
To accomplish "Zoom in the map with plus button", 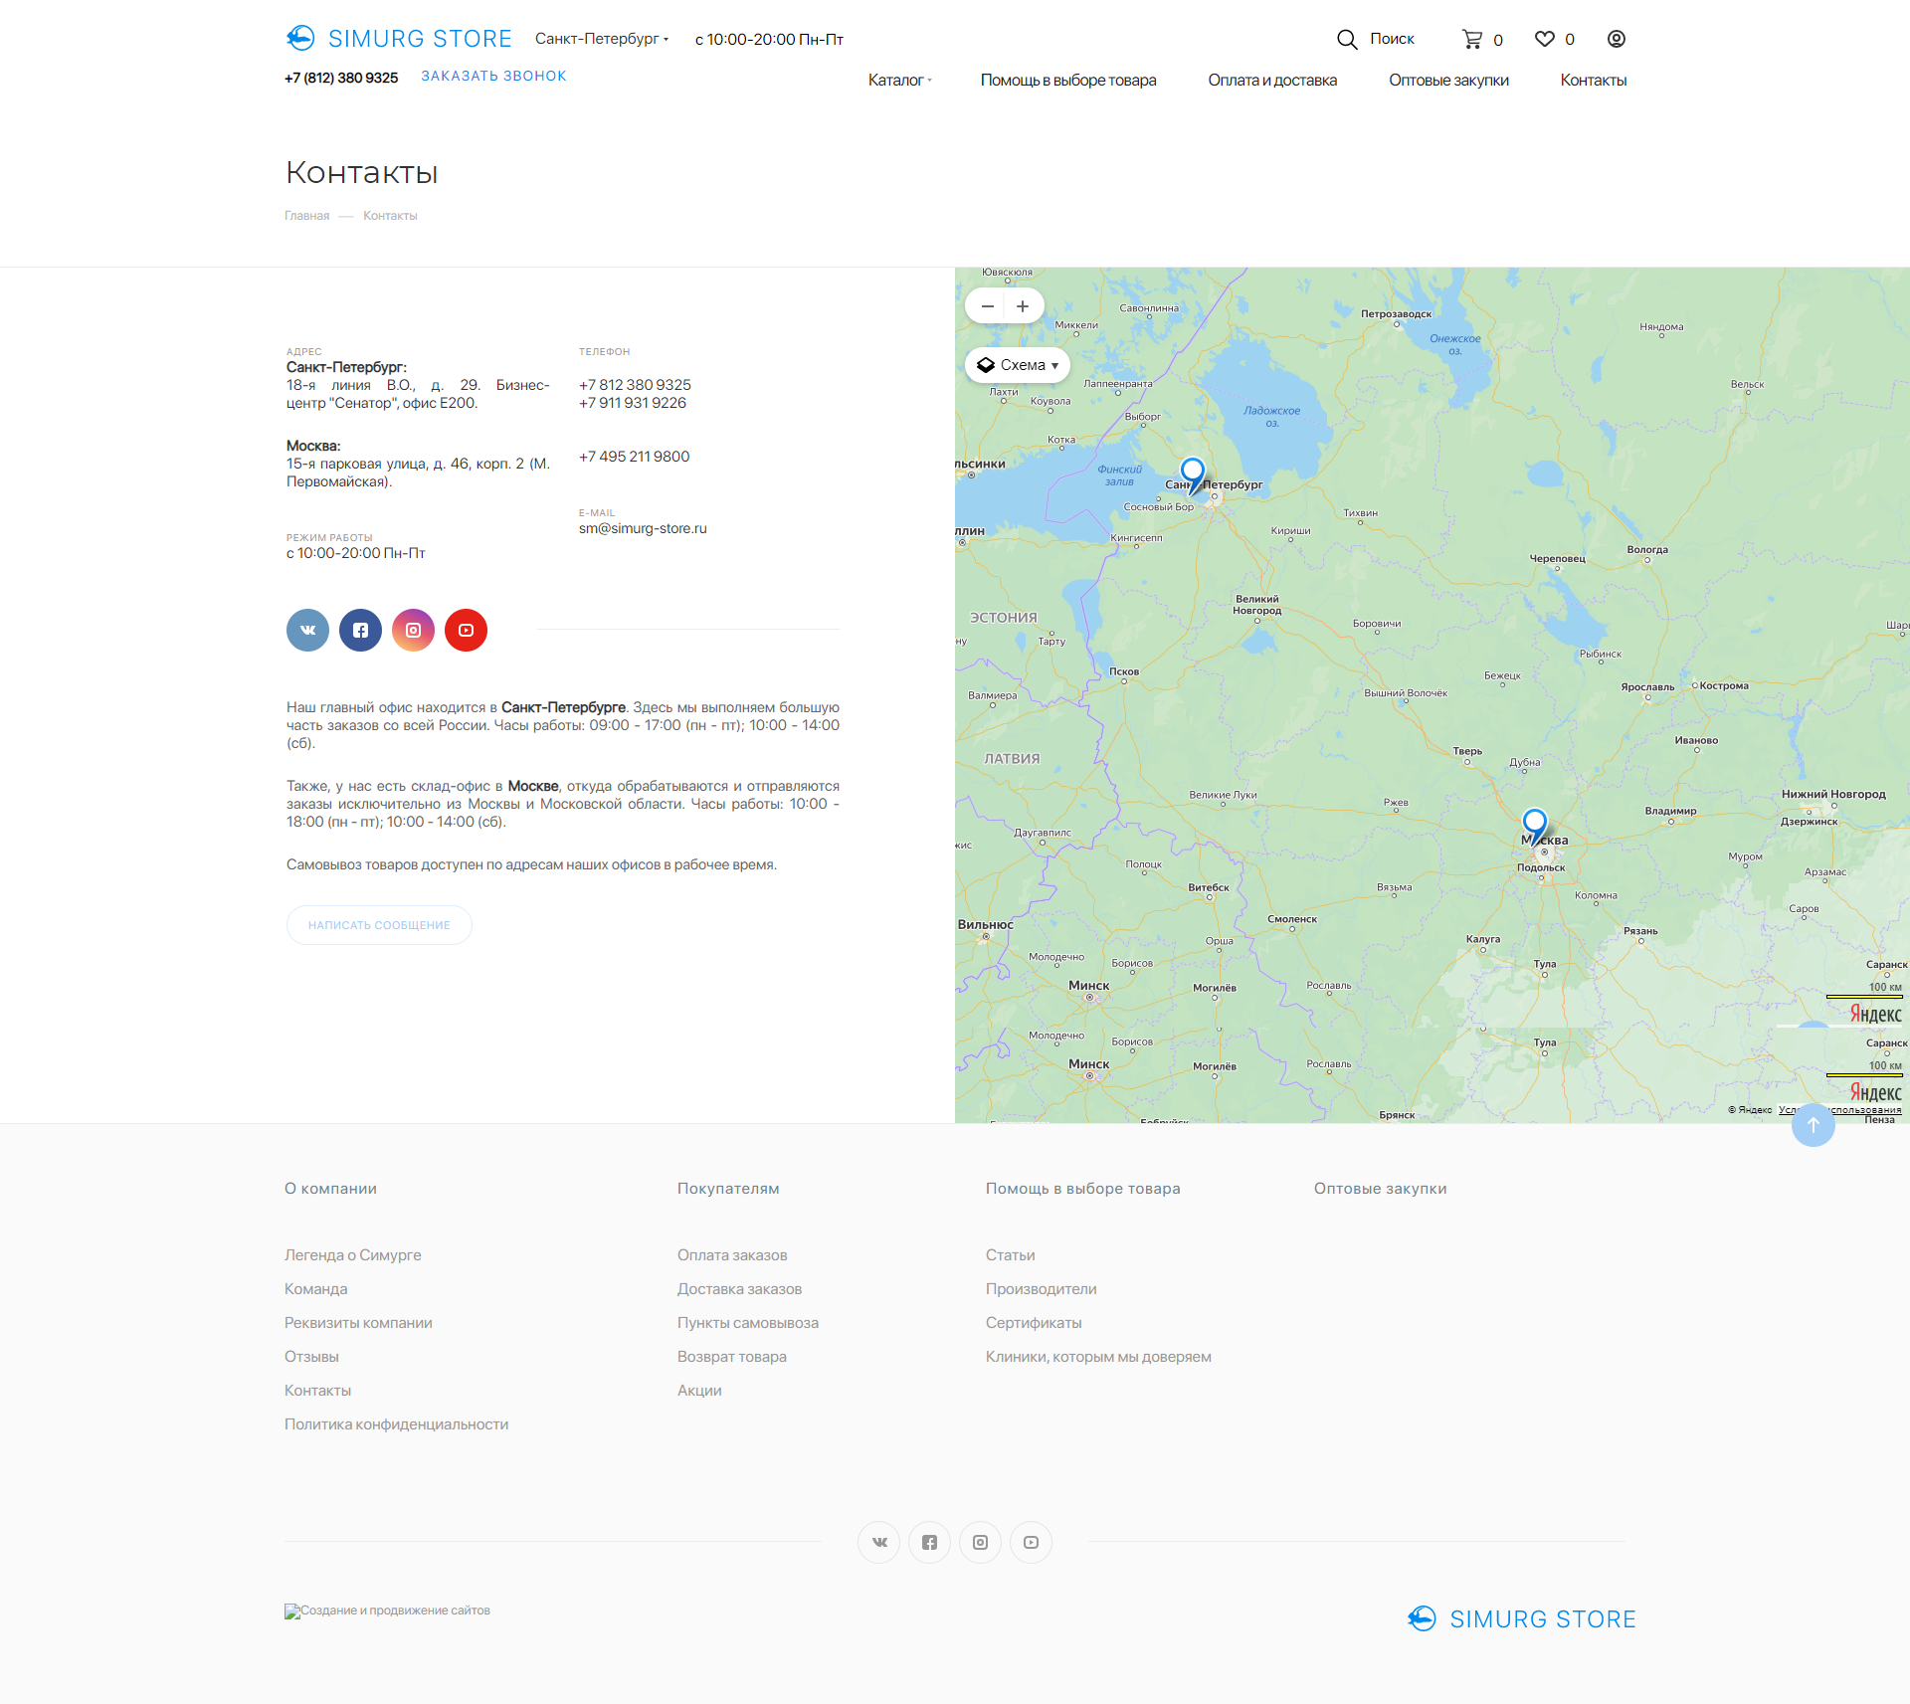I will click(x=1023, y=306).
